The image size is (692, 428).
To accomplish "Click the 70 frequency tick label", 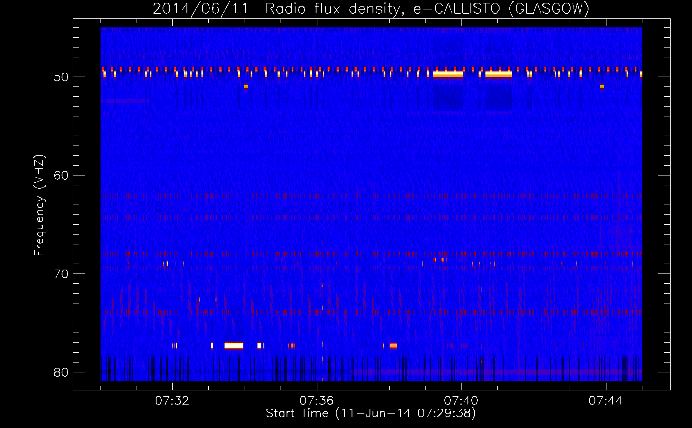I will (61, 274).
